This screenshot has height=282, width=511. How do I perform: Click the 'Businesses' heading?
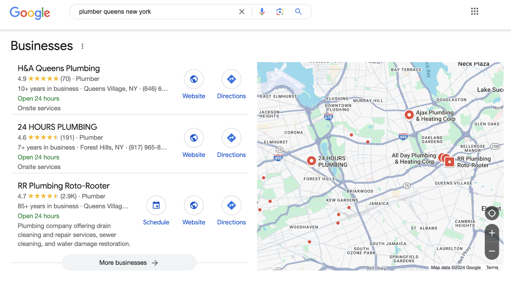(42, 46)
